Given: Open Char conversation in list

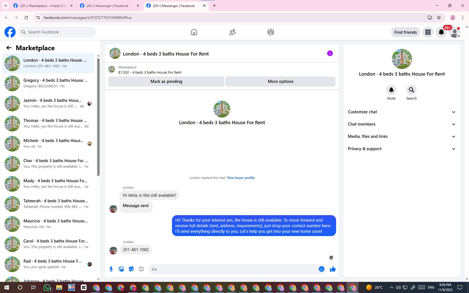Looking at the screenshot, I should coord(48,164).
